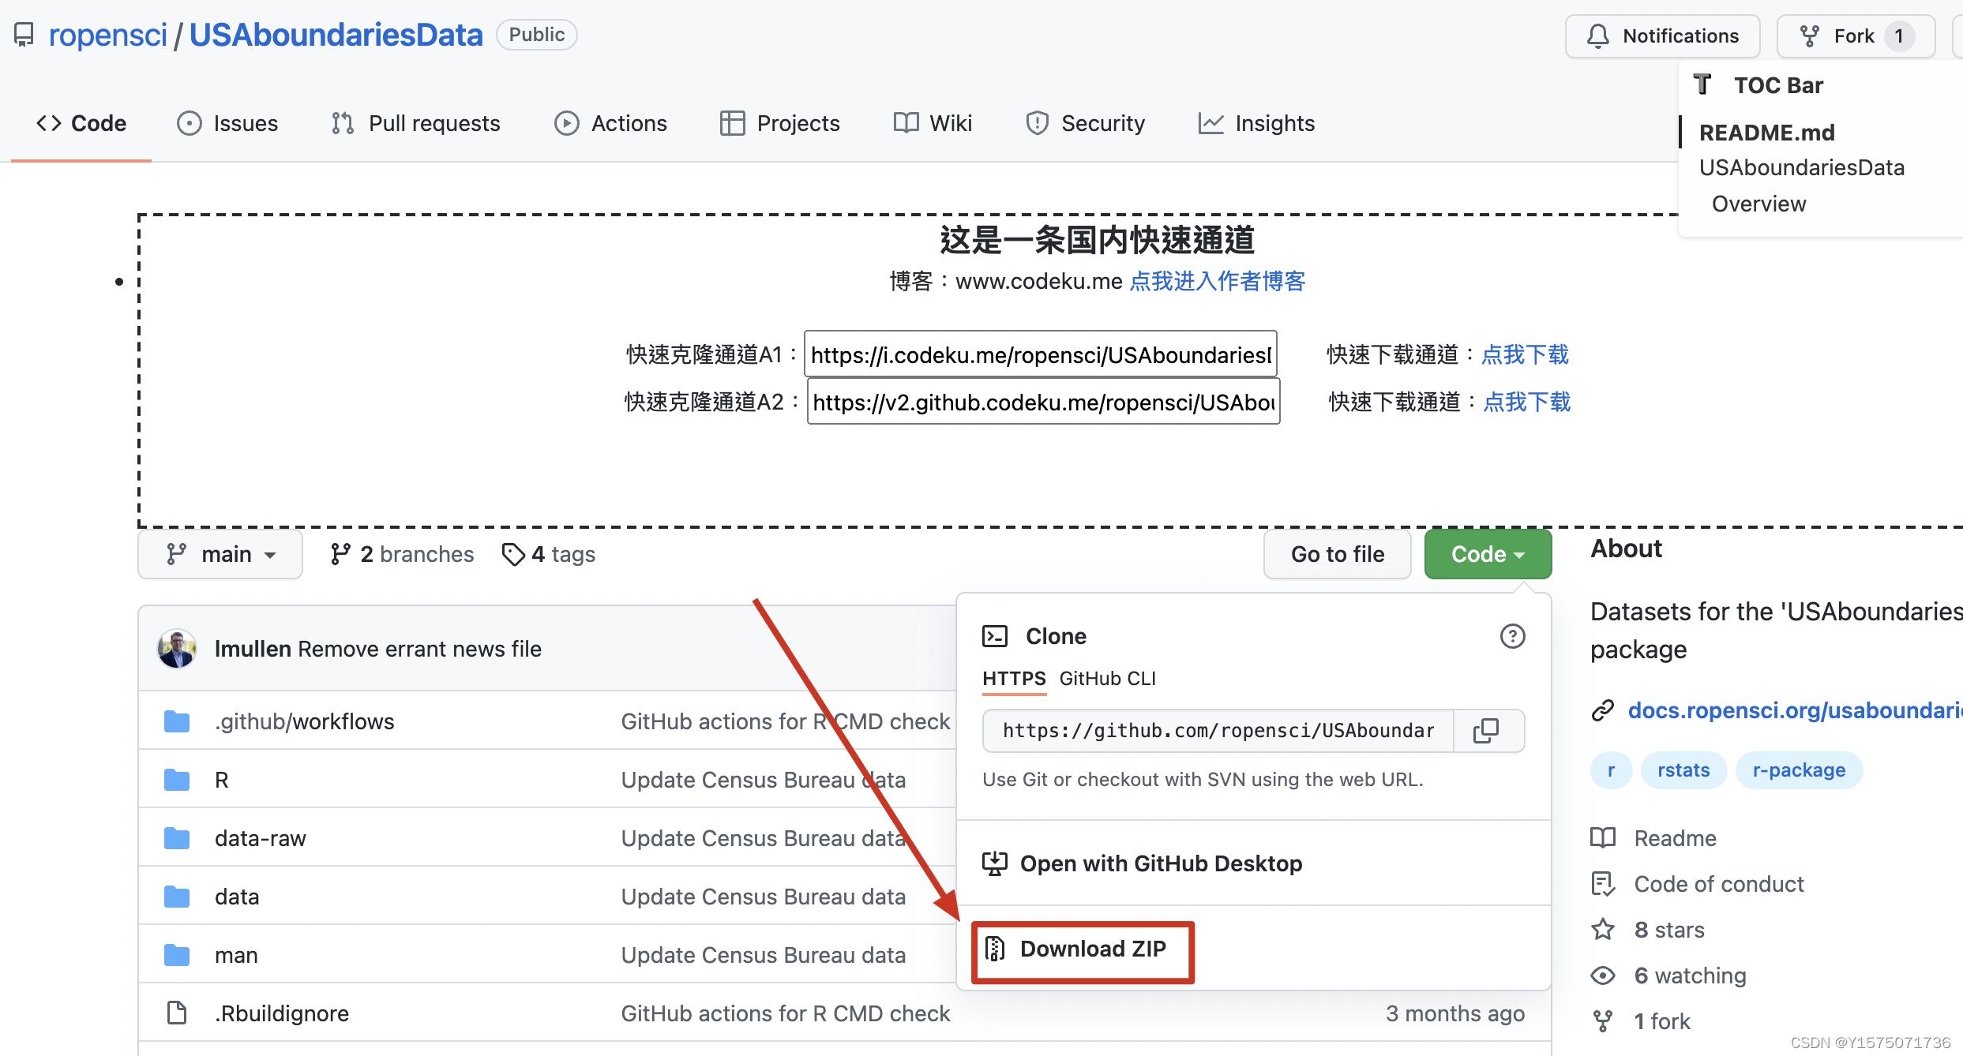Open the docs.ropensci.org link in About
Screen dimensions: 1963x1056
(x=1795, y=710)
